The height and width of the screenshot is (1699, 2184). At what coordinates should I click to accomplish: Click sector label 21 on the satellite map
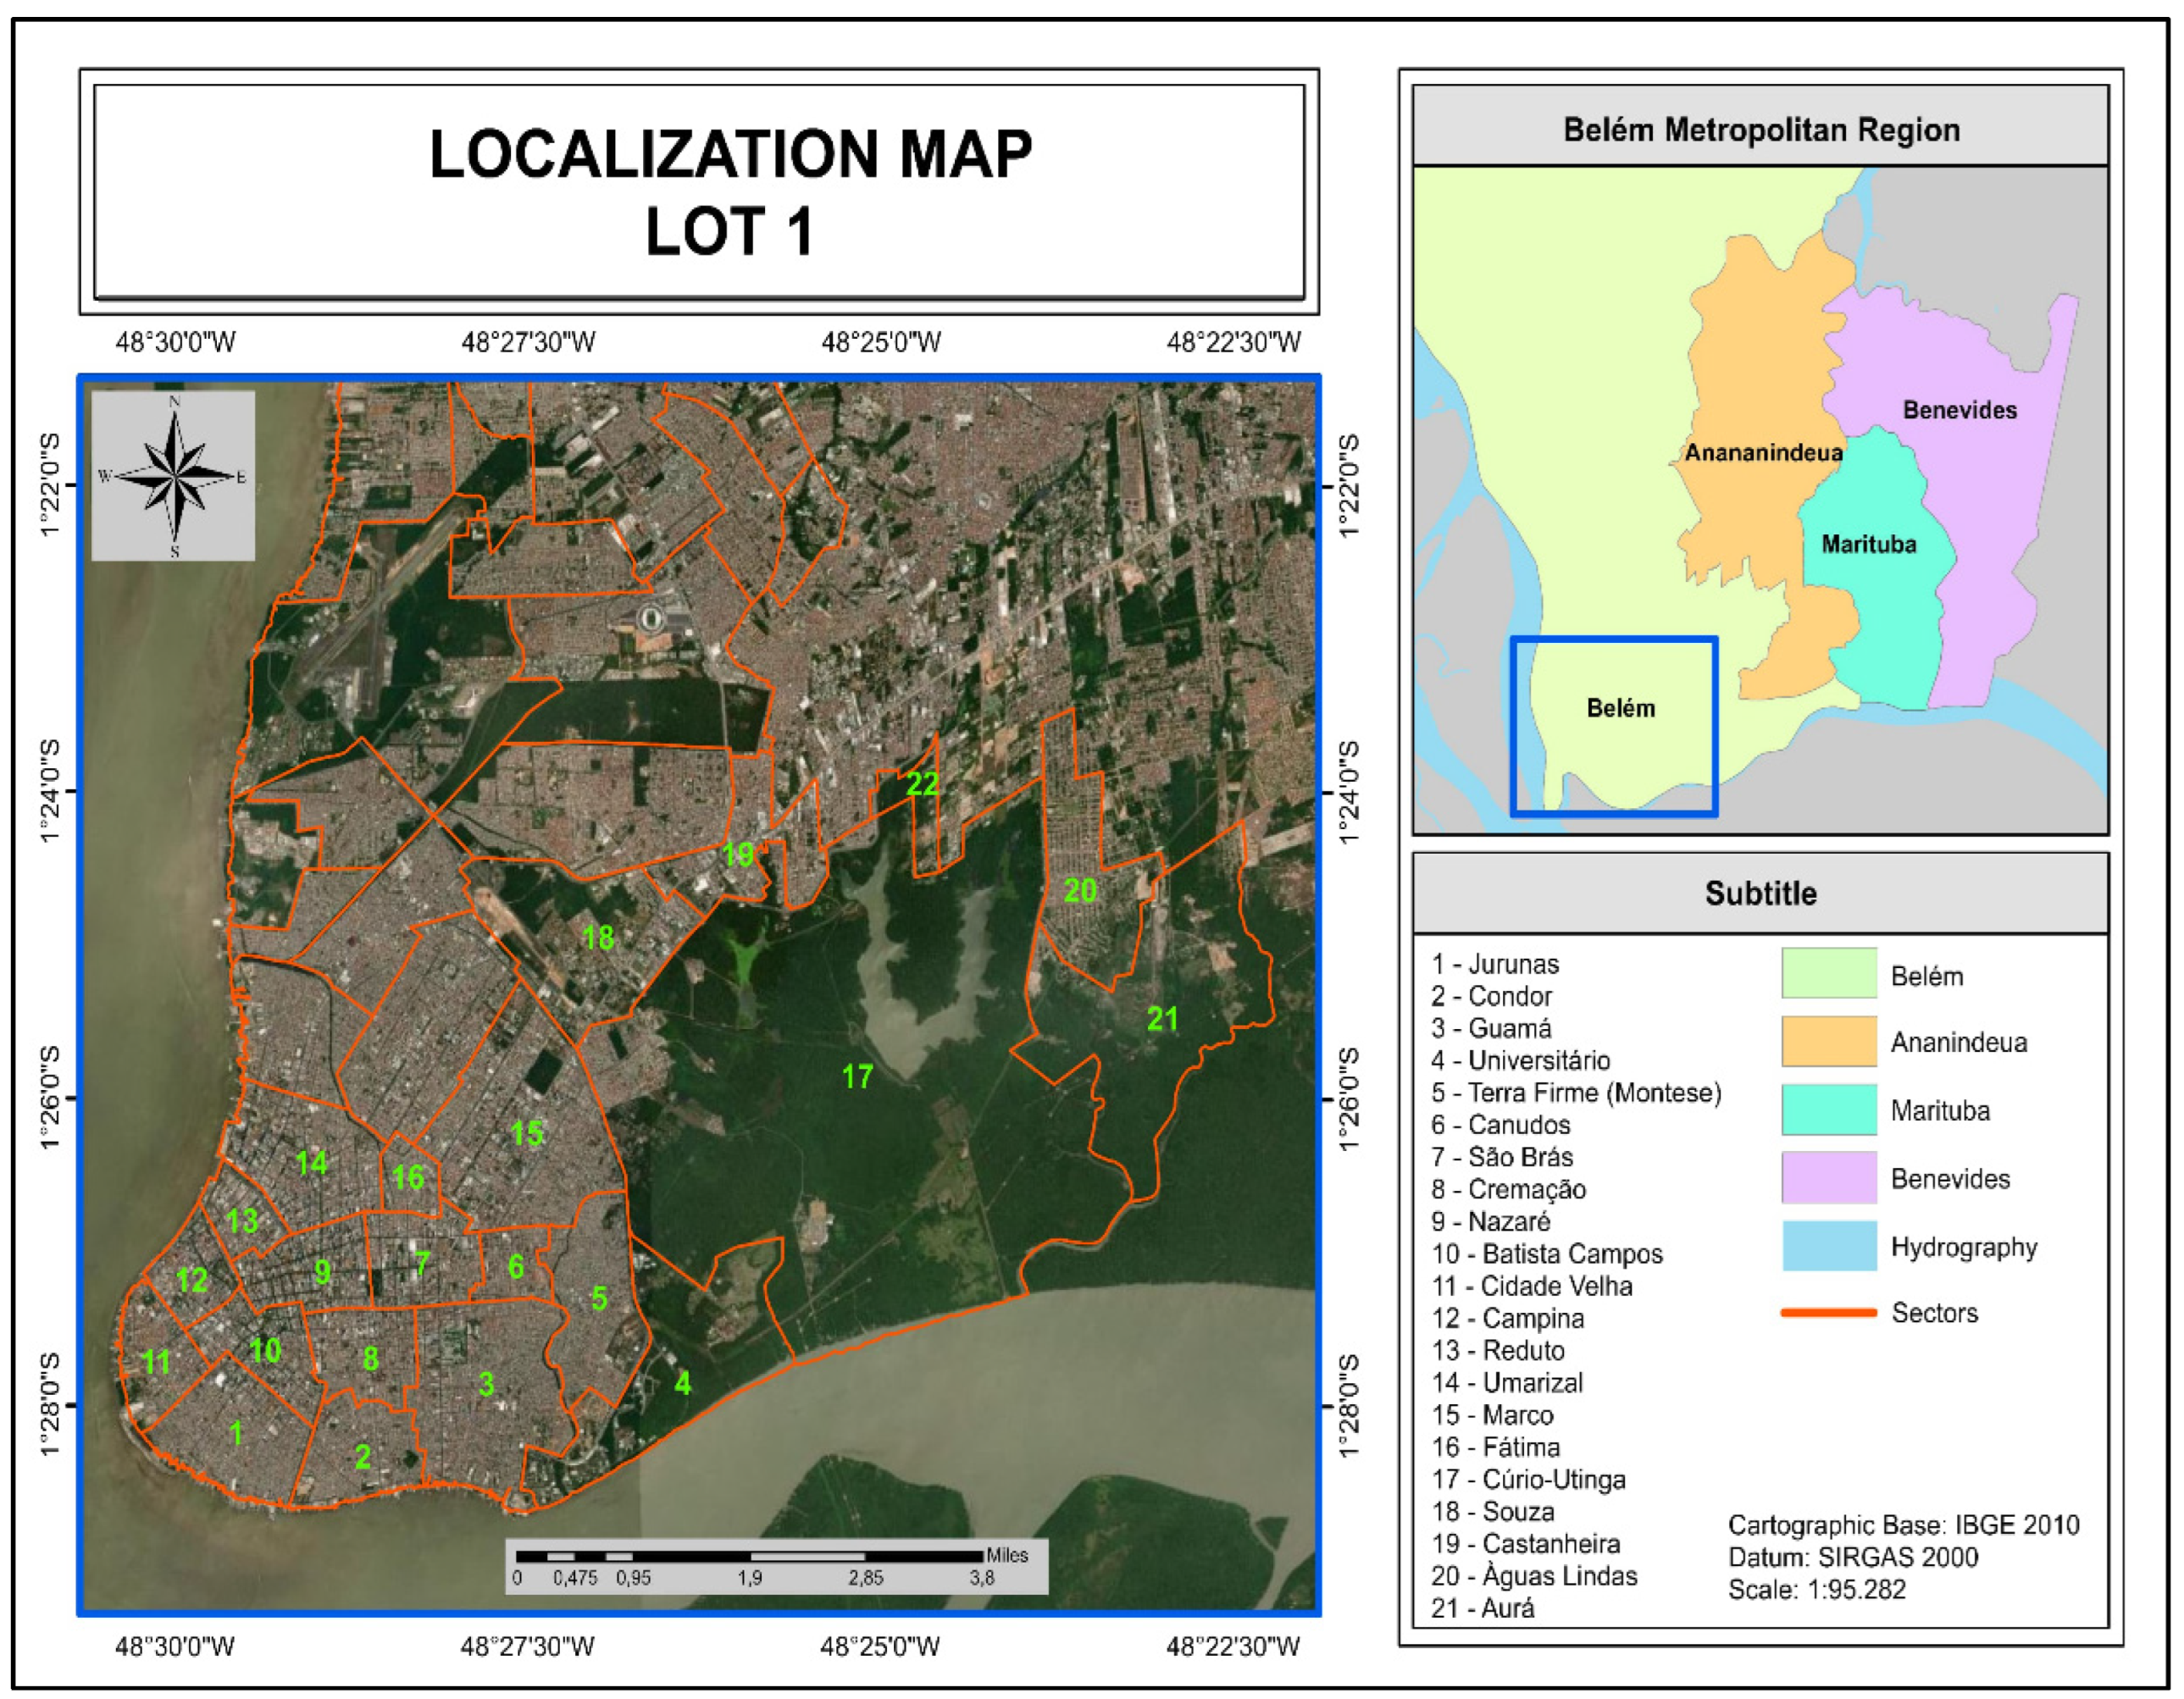[x=1162, y=1019]
